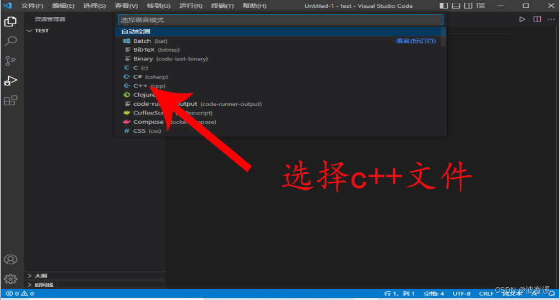The image size is (559, 300).
Task: Open the Extensions view icon
Action: click(10, 101)
